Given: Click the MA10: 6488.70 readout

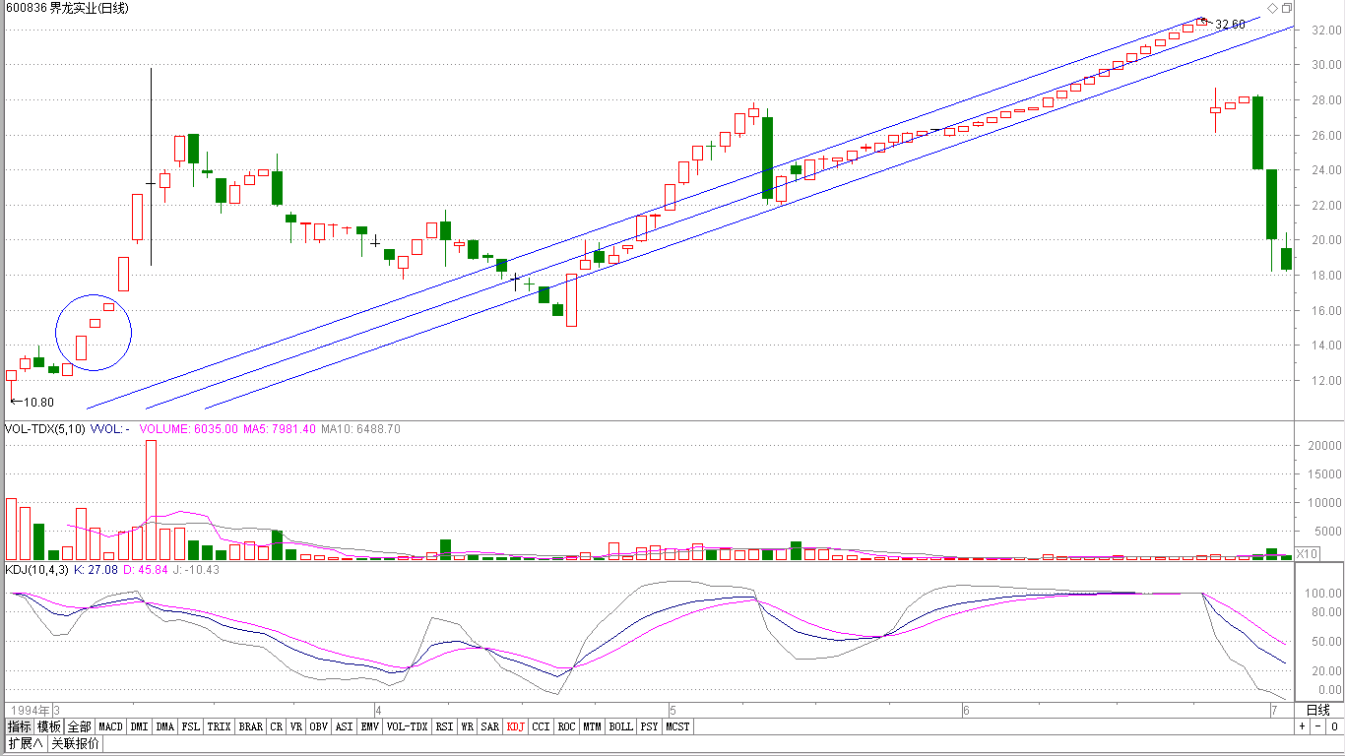Looking at the screenshot, I should pos(361,429).
